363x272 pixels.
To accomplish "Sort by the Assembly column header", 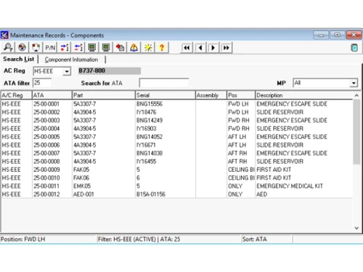I will (211, 95).
